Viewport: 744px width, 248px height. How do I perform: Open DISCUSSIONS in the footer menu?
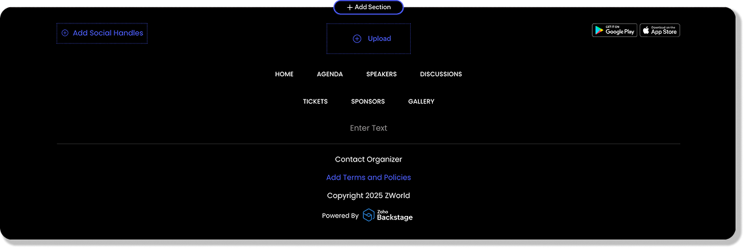click(441, 74)
